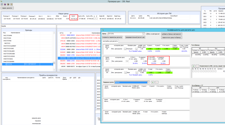Image resolution: width=225 pixels, height=125 pixels.
Task: Open ИП row базовая цена Имаг dropdown
Action: pyautogui.click(x=136, y=73)
